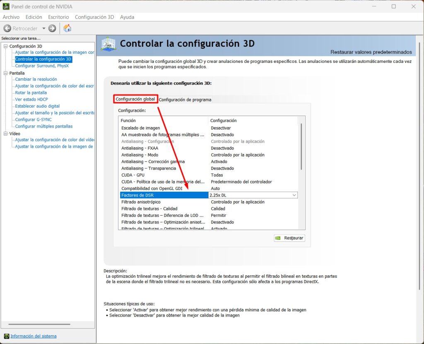
Task: Open the Archivo menu
Action: click(11, 17)
